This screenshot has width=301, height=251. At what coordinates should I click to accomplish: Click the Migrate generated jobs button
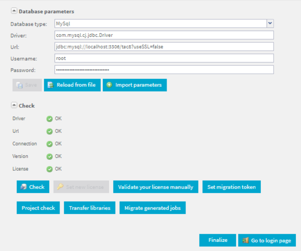click(x=153, y=208)
